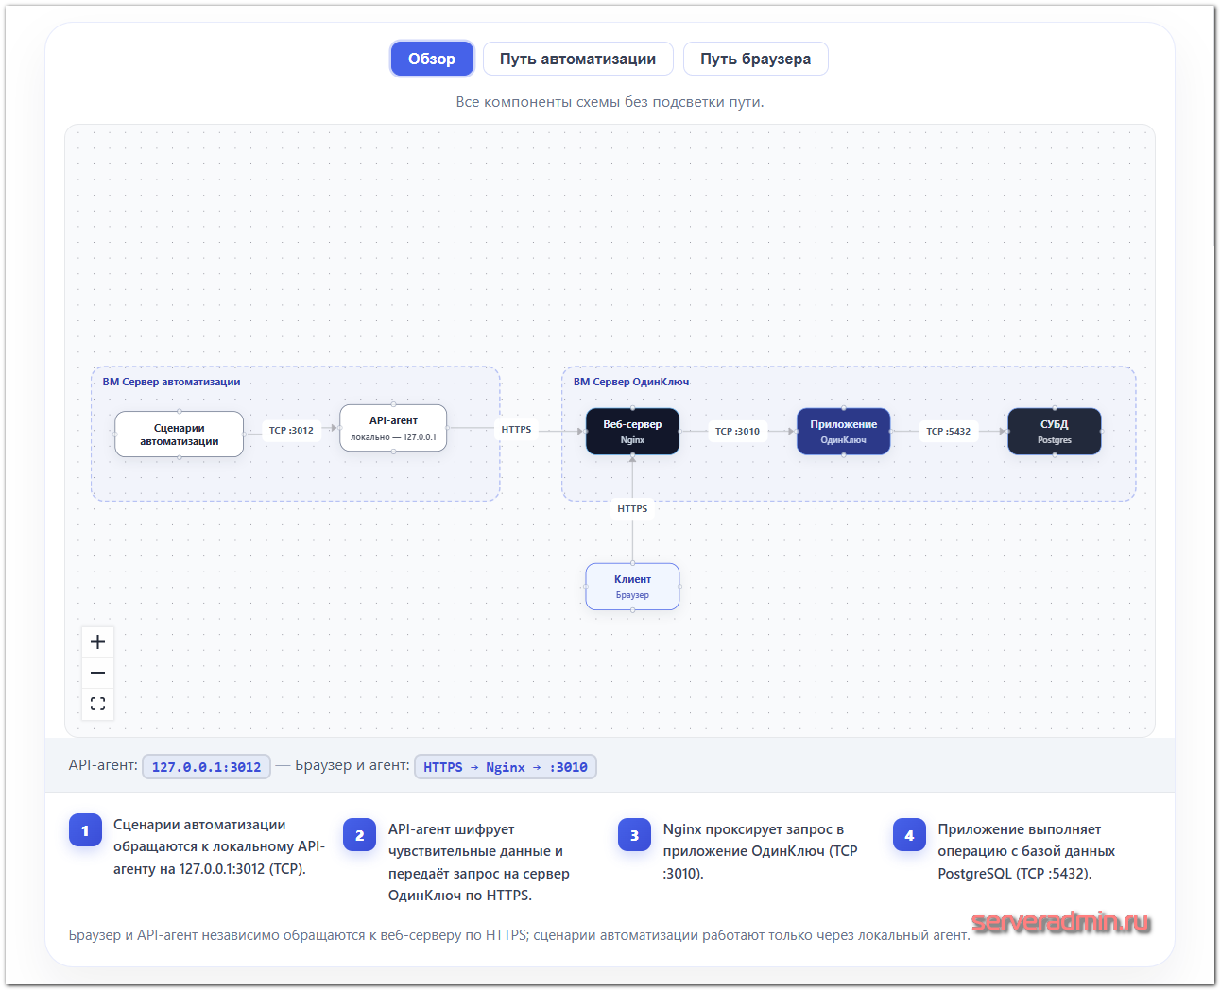Select the Клиент Браузер node

coord(632,587)
